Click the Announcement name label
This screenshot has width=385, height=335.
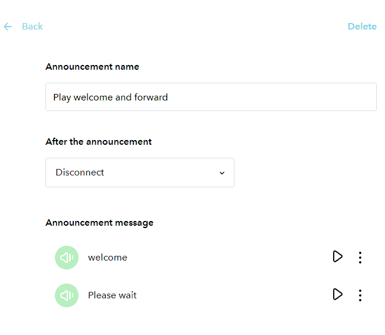(92, 67)
